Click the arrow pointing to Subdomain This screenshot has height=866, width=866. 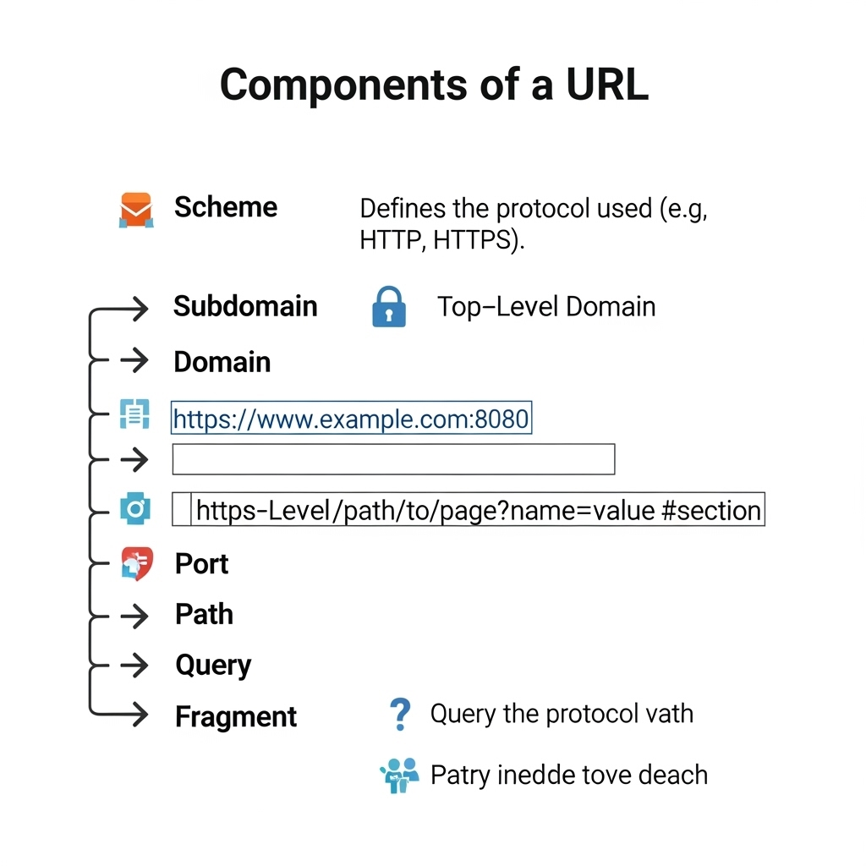[134, 310]
